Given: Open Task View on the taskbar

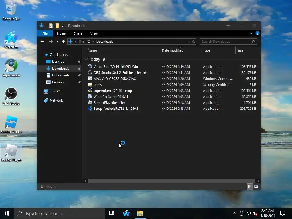Looking at the screenshot, I should (x=111, y=213).
